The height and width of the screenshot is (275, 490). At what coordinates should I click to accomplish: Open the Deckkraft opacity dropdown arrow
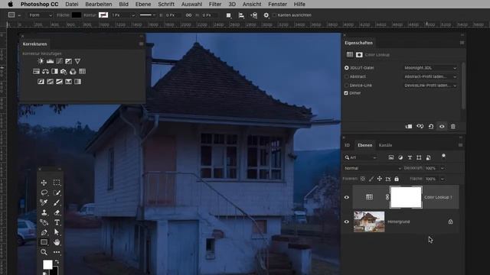click(443, 168)
